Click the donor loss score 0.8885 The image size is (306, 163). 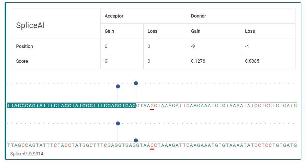click(252, 61)
